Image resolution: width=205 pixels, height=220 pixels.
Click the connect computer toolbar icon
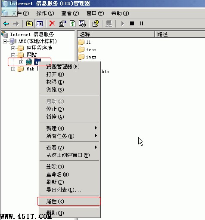(109, 24)
